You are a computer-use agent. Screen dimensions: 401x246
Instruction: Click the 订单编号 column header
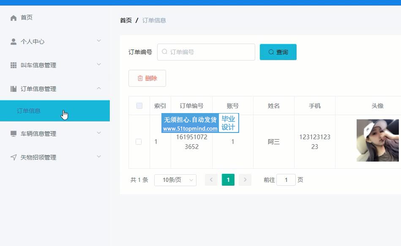191,106
